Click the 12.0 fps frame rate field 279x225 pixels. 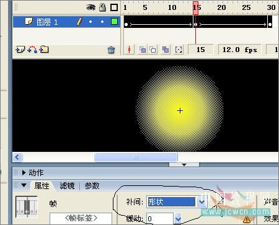[x=240, y=50]
